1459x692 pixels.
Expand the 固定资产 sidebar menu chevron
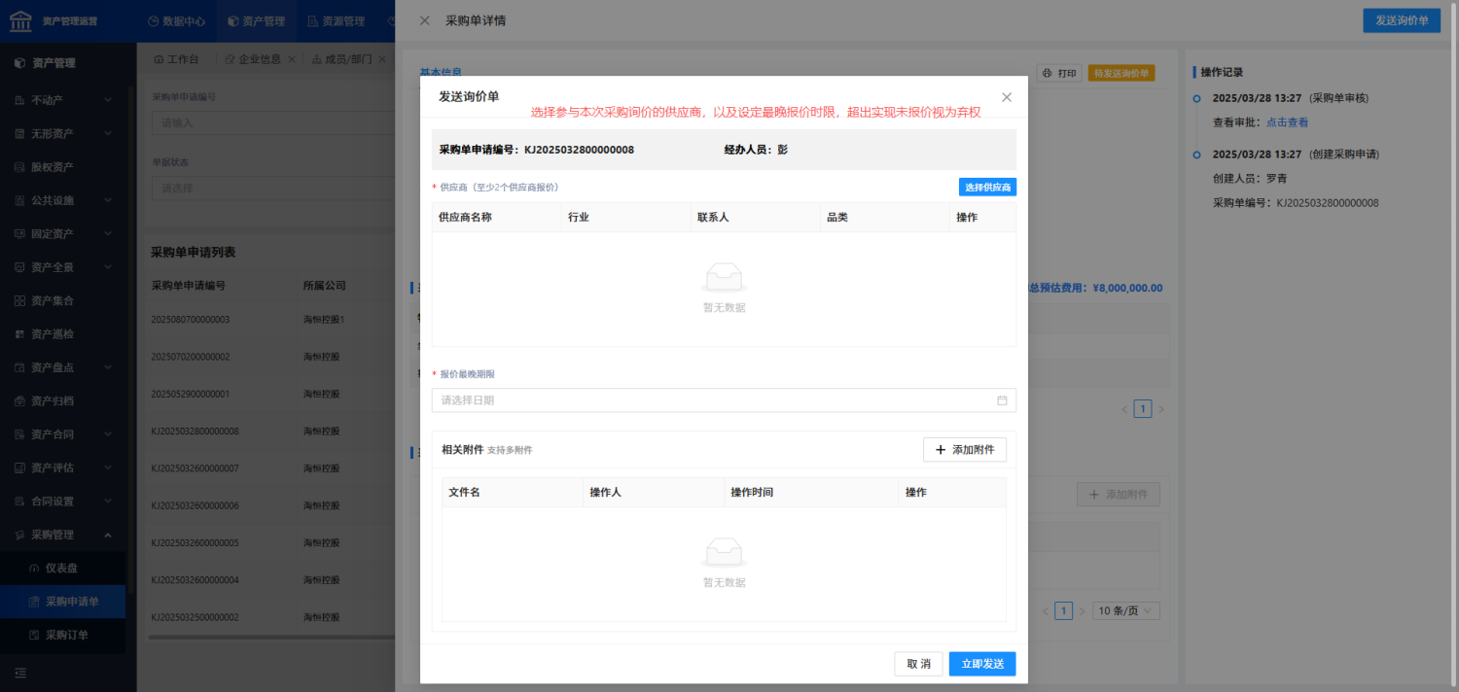point(107,234)
